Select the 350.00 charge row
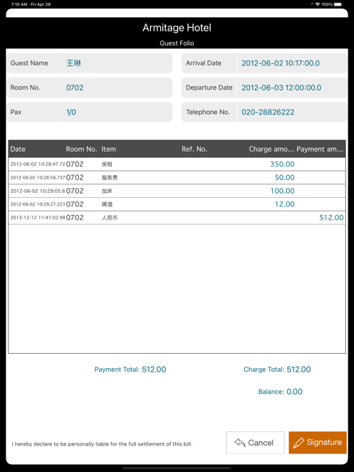Image resolution: width=354 pixels, height=472 pixels. pyautogui.click(x=177, y=164)
